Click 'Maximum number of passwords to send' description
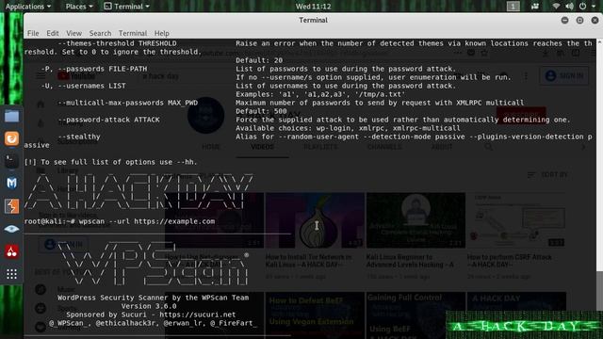Image resolution: width=603 pixels, height=339 pixels. [x=380, y=103]
